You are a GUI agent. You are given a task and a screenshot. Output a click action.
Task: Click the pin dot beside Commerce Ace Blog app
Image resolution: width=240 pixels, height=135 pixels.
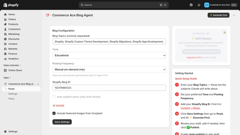pos(38,84)
